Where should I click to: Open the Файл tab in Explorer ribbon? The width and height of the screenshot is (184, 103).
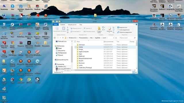[55, 25]
